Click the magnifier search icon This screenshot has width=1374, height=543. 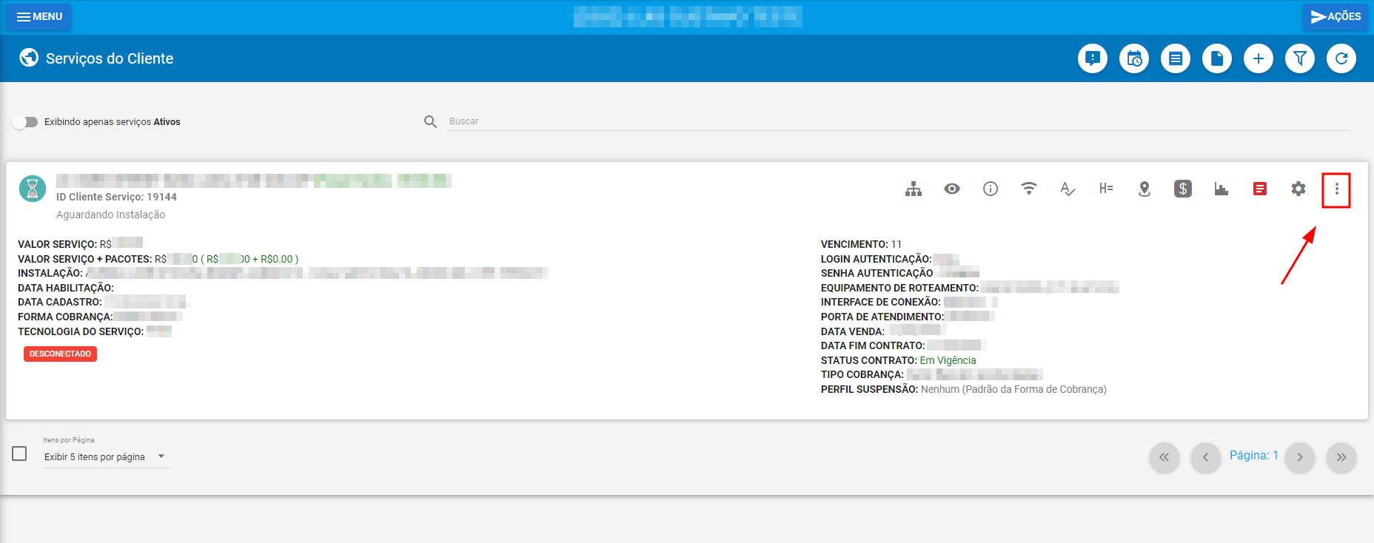click(x=430, y=121)
